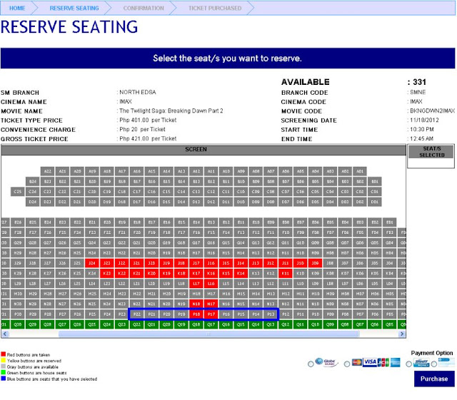Choose the Smart Money payment radio button

point(408,364)
